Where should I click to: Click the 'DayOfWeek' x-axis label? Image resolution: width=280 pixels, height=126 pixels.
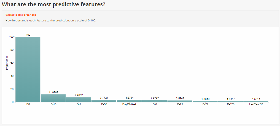129,105
